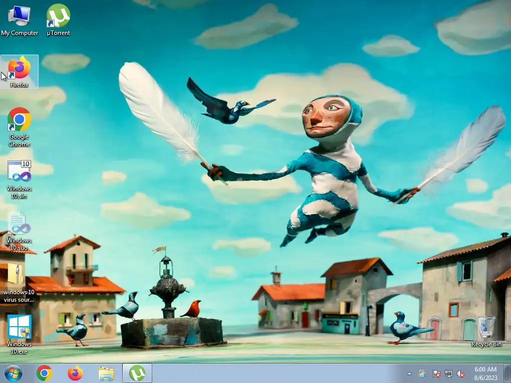The width and height of the screenshot is (511, 383).
Task: Click the Windows Update tray icon
Action: [x=422, y=374]
